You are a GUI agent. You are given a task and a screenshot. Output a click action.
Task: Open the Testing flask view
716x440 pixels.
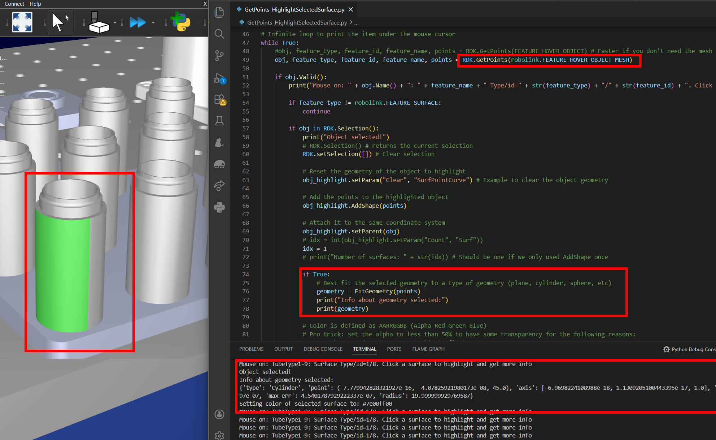(x=219, y=121)
